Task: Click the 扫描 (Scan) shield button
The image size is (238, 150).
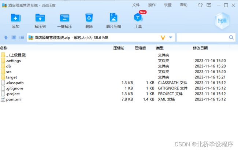Action: point(222,21)
